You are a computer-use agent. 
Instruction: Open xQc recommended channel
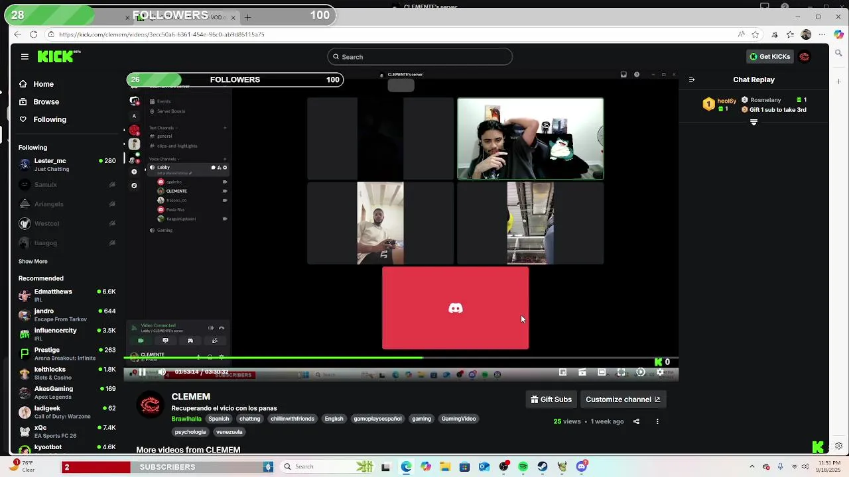click(x=66, y=431)
